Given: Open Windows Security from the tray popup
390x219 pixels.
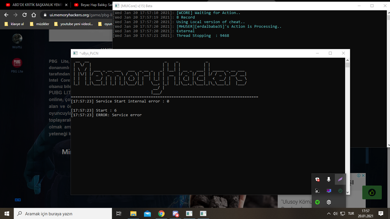Looking at the screenshot, I should click(317, 179).
